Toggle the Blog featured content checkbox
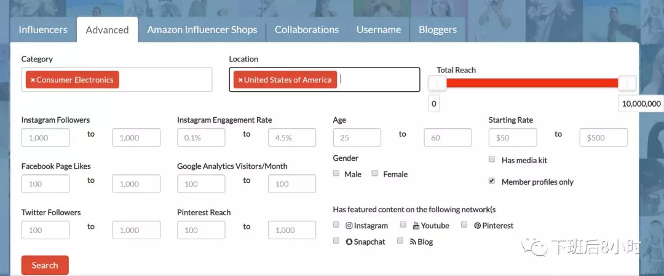This screenshot has height=276, width=664. point(400,241)
